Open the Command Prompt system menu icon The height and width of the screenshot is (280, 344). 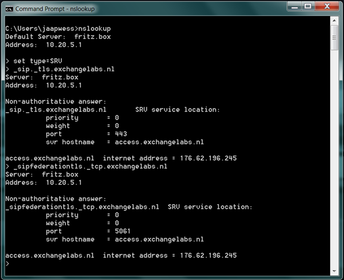pos(9,9)
